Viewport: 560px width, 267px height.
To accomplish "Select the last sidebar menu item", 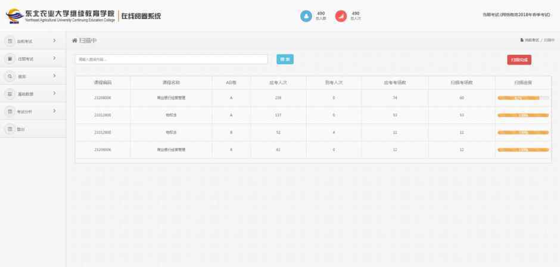I will pos(21,129).
